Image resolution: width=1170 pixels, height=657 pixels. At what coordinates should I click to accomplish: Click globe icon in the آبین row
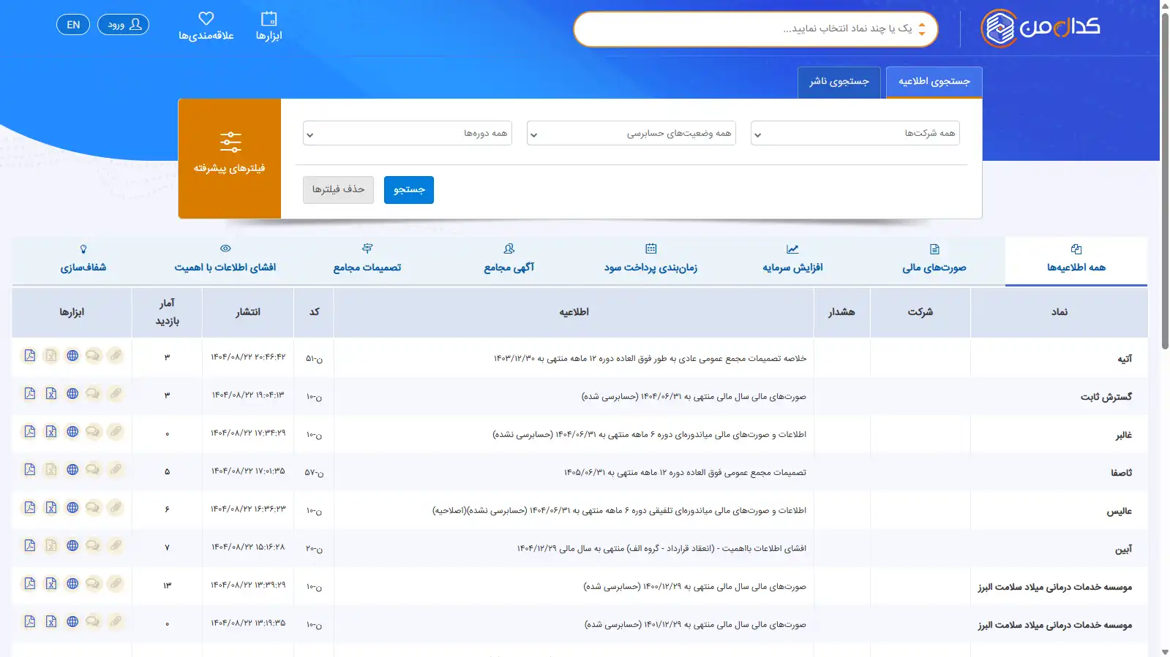coord(72,546)
